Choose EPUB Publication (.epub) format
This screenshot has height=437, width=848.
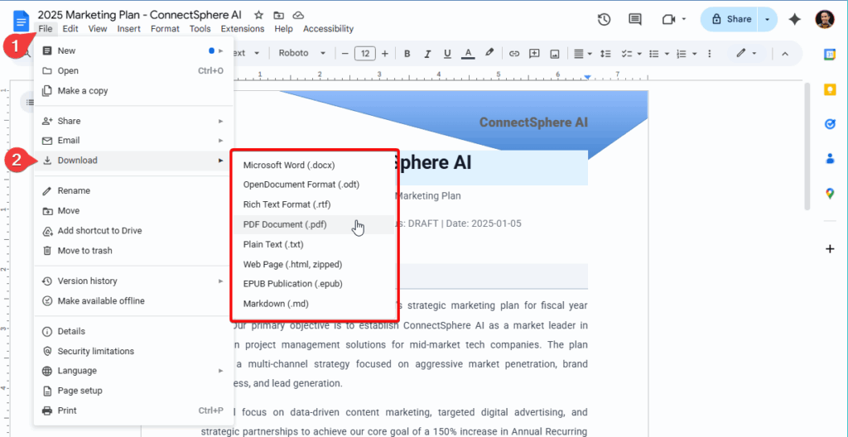[314, 283]
